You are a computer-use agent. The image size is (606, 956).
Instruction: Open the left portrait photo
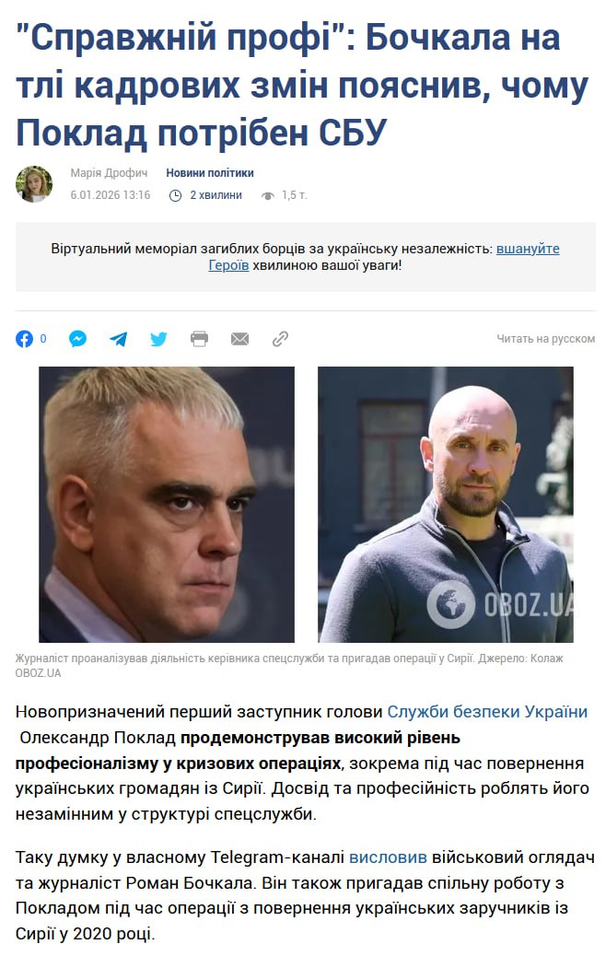point(167,504)
